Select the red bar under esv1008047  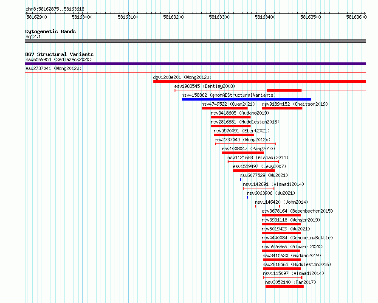(x=243, y=153)
